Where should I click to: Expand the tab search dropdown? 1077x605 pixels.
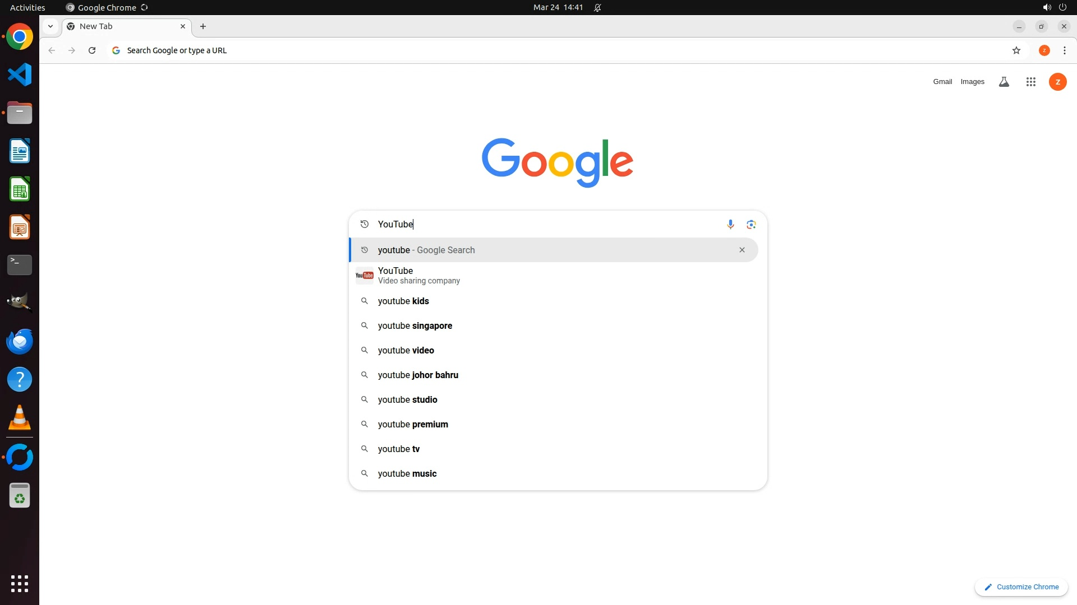point(50,26)
